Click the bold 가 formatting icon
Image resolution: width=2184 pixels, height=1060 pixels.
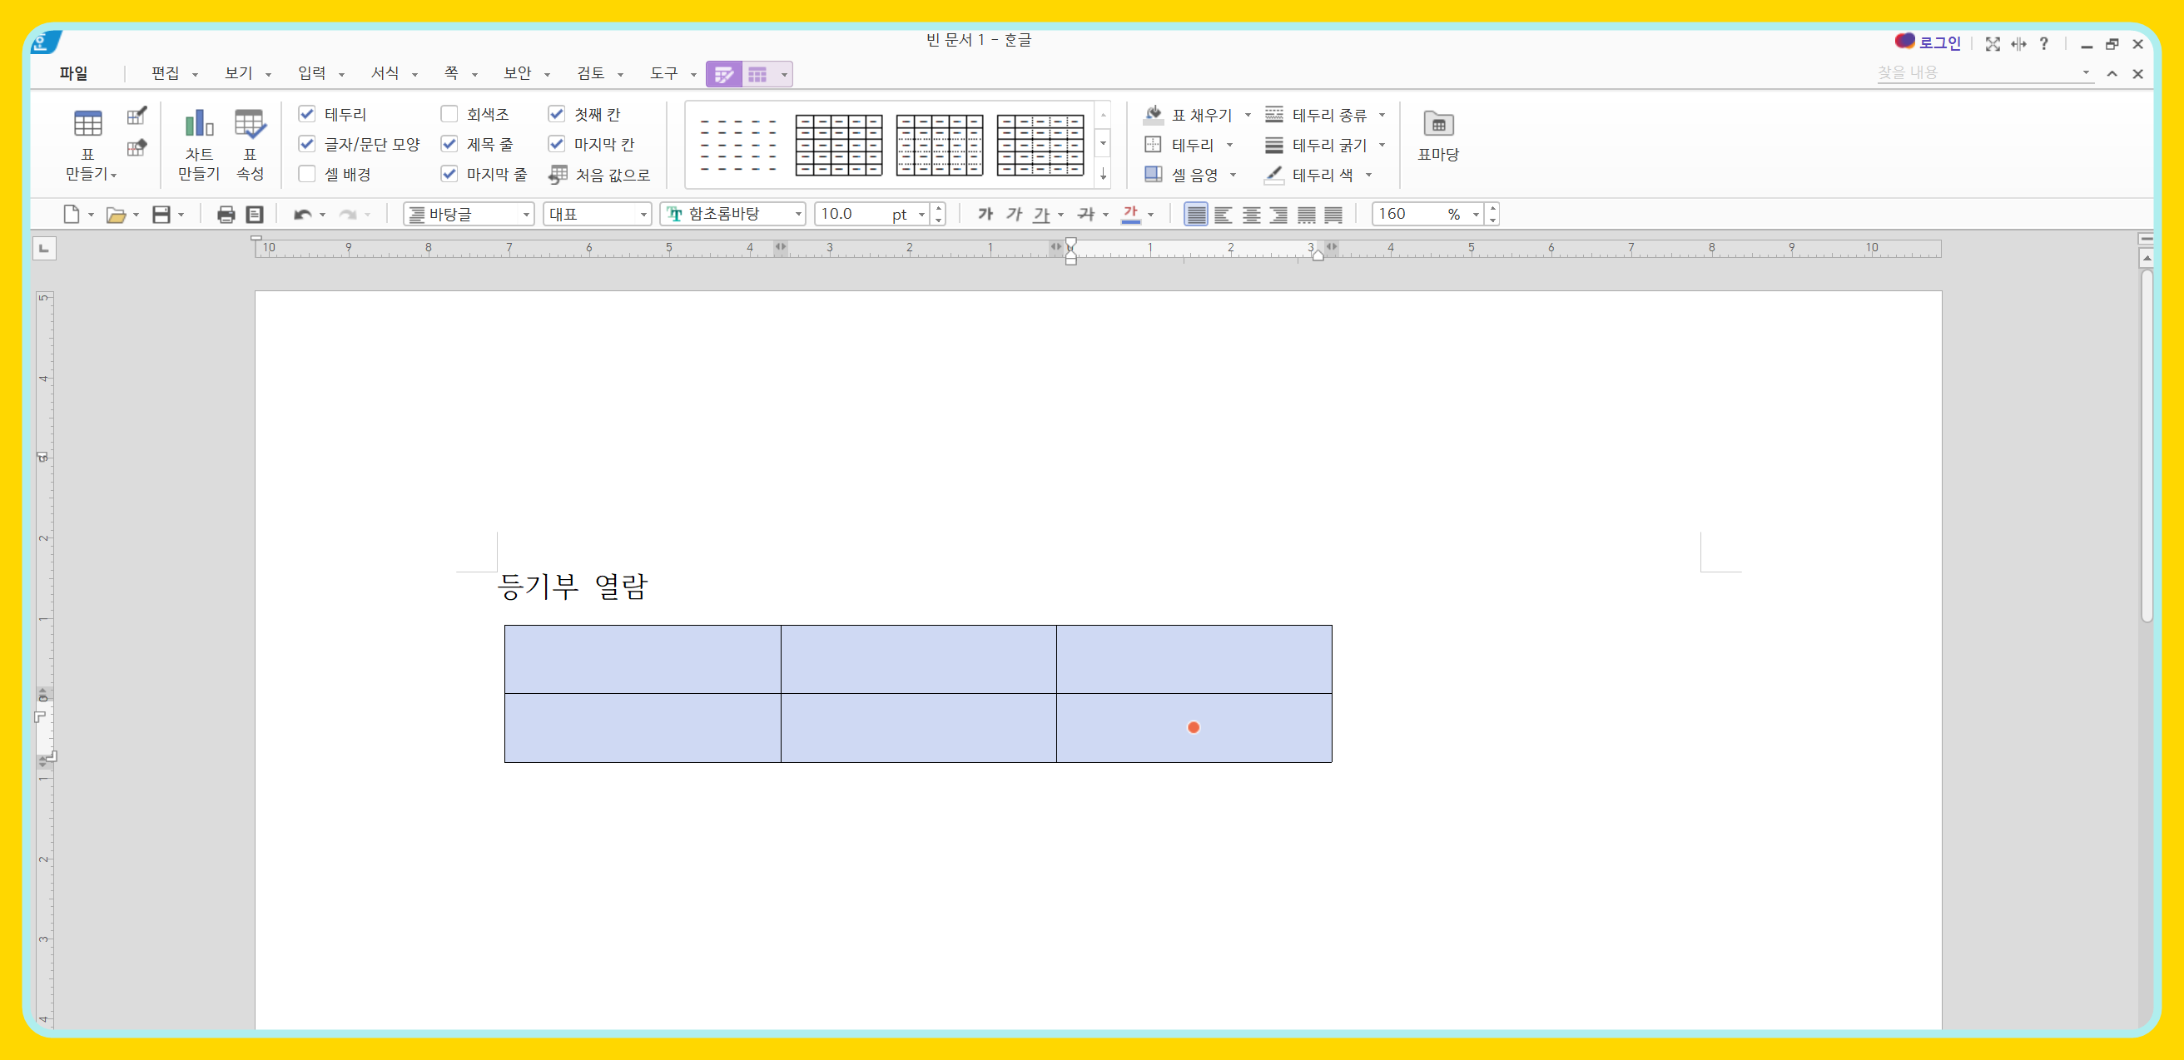click(985, 215)
